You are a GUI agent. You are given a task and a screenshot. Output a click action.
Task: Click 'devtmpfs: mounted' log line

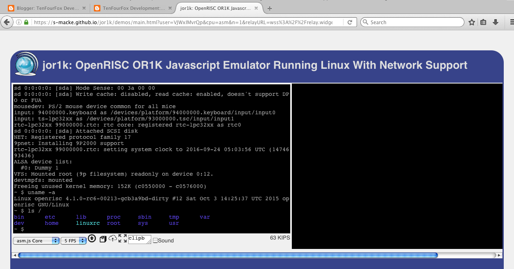43,180
